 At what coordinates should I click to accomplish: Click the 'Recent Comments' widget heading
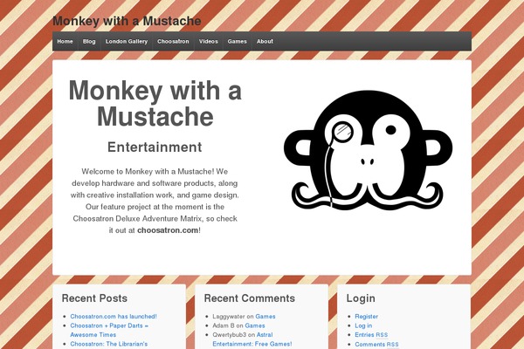[250, 298]
